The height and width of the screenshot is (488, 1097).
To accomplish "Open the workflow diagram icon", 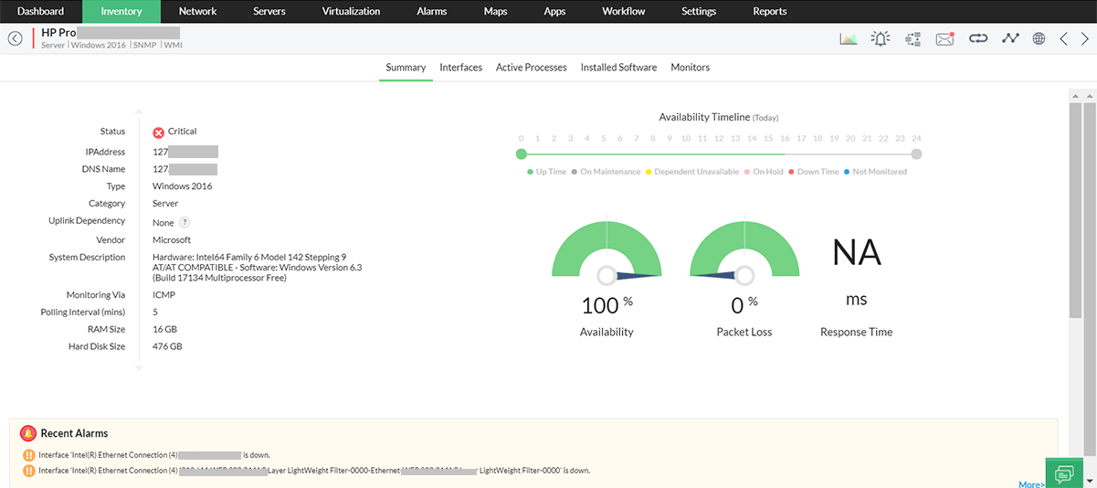I will click(x=912, y=38).
